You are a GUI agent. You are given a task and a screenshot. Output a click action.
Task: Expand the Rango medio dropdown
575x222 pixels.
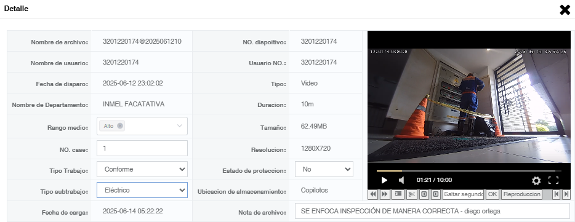(x=179, y=125)
